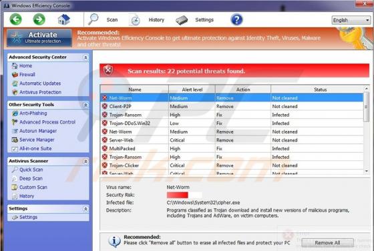Viewport: 374px width, 251px height.
Task: Sort threats by Alert level column header
Action: [x=192, y=89]
